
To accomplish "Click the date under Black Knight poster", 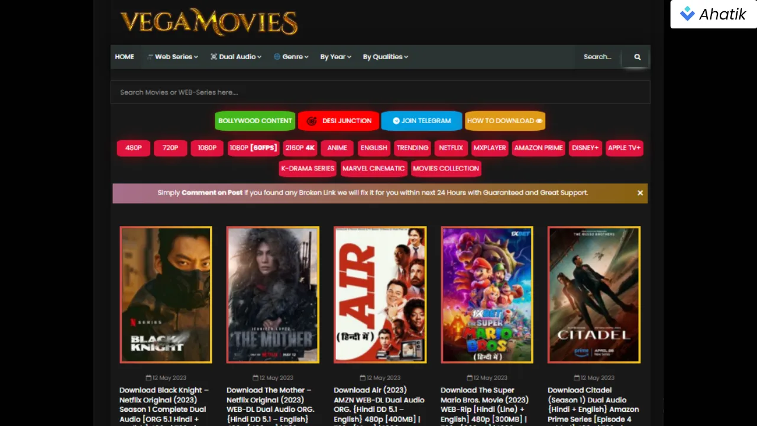I will tap(166, 377).
